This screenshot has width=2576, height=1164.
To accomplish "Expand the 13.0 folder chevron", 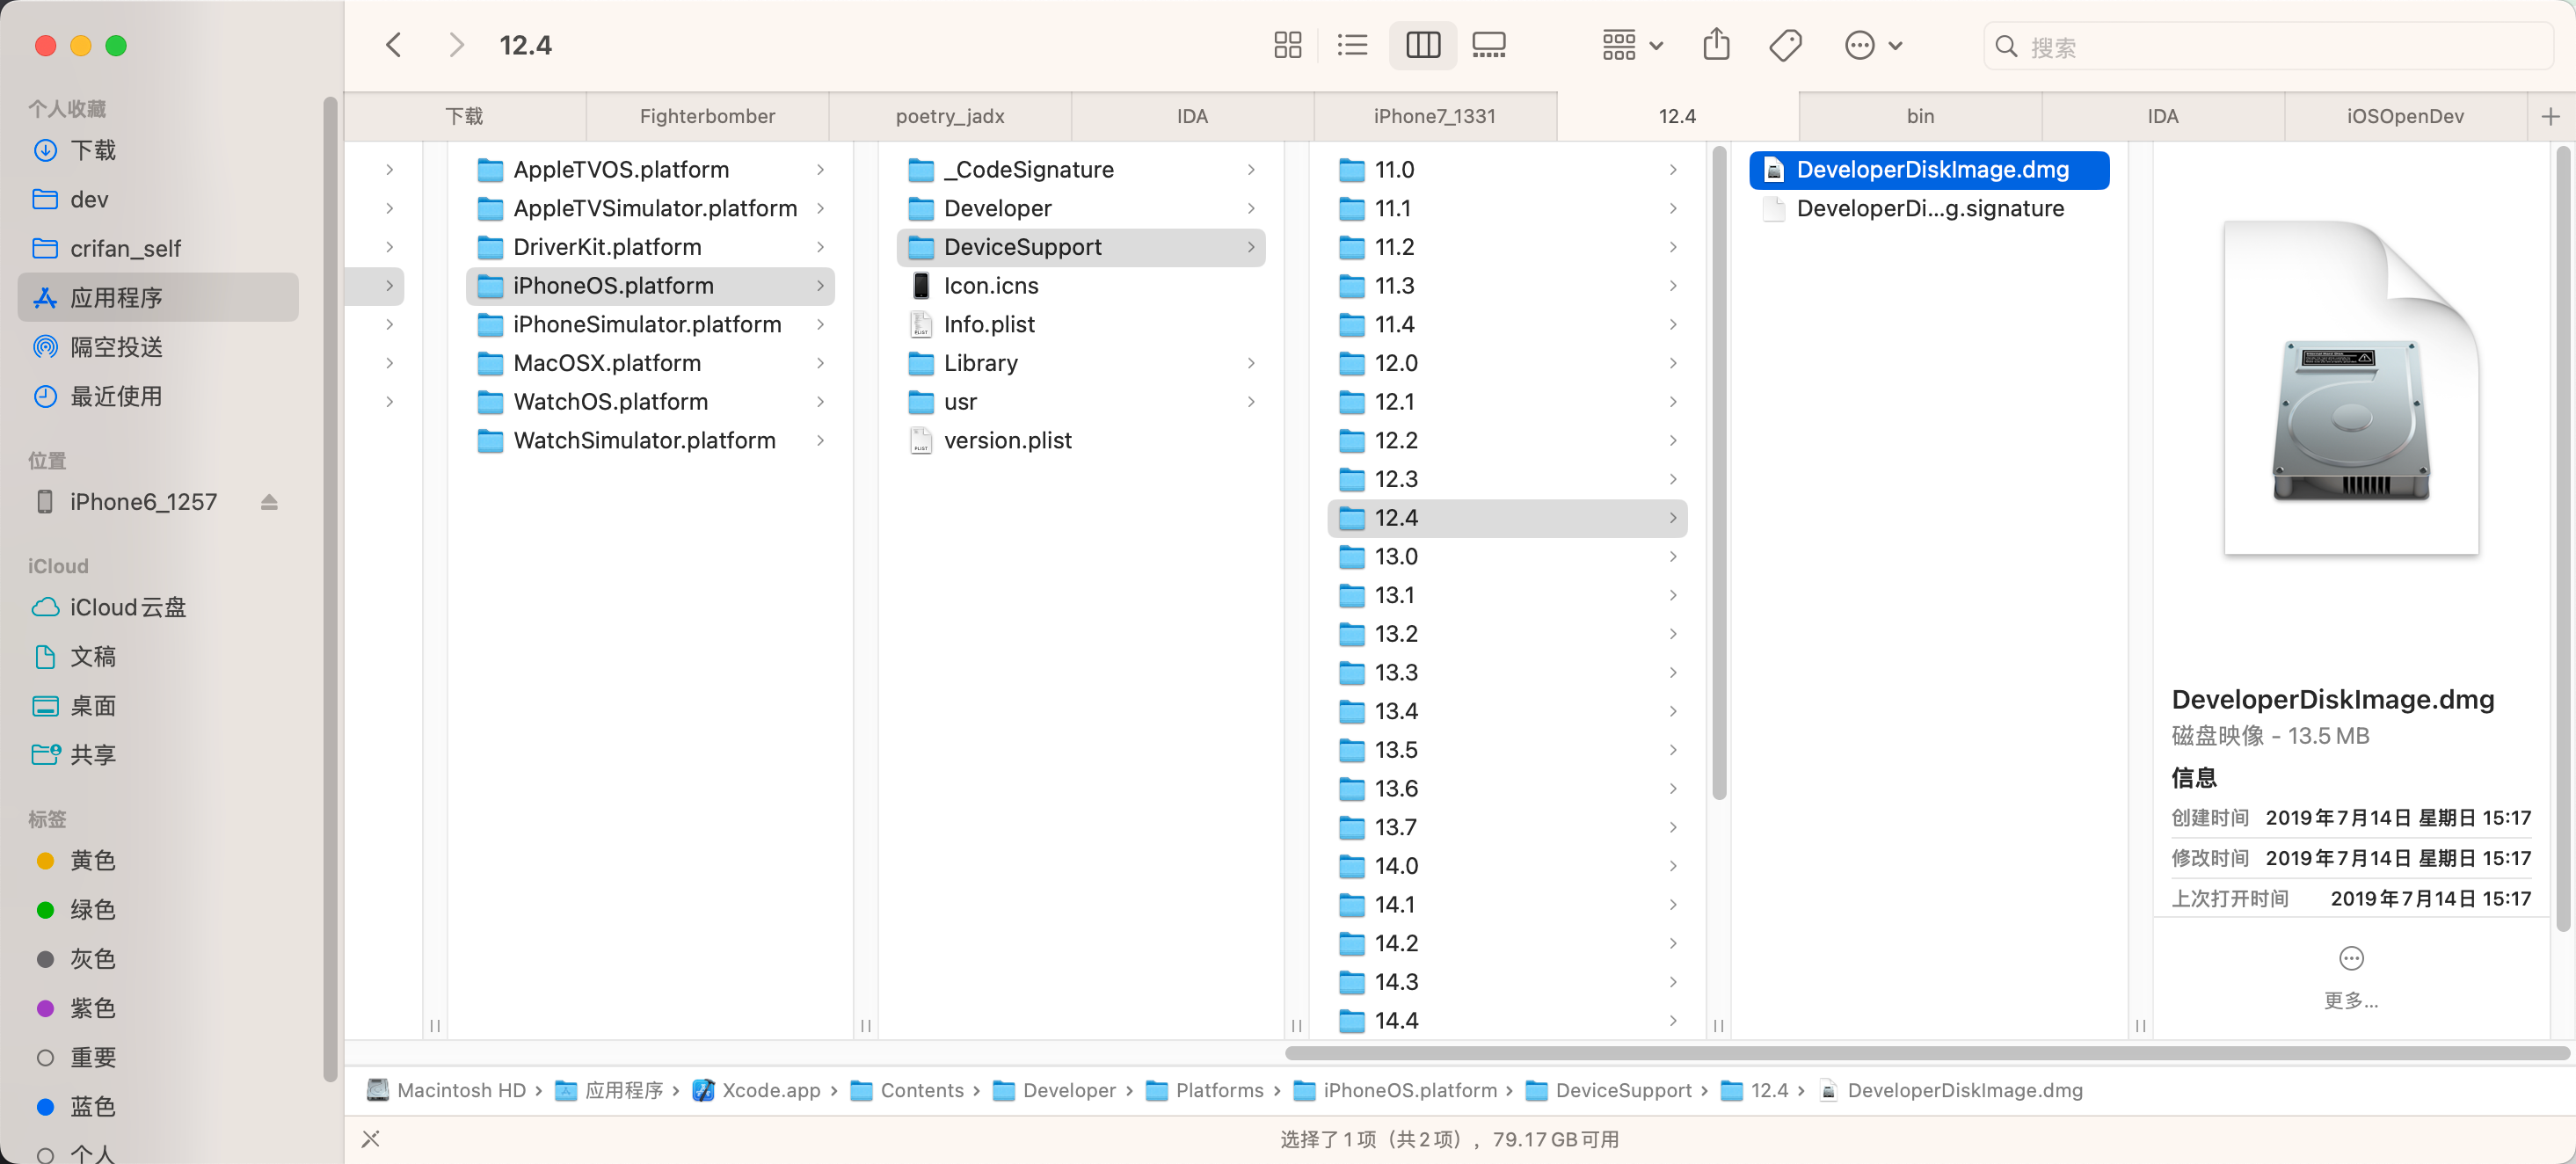I will click(1673, 557).
